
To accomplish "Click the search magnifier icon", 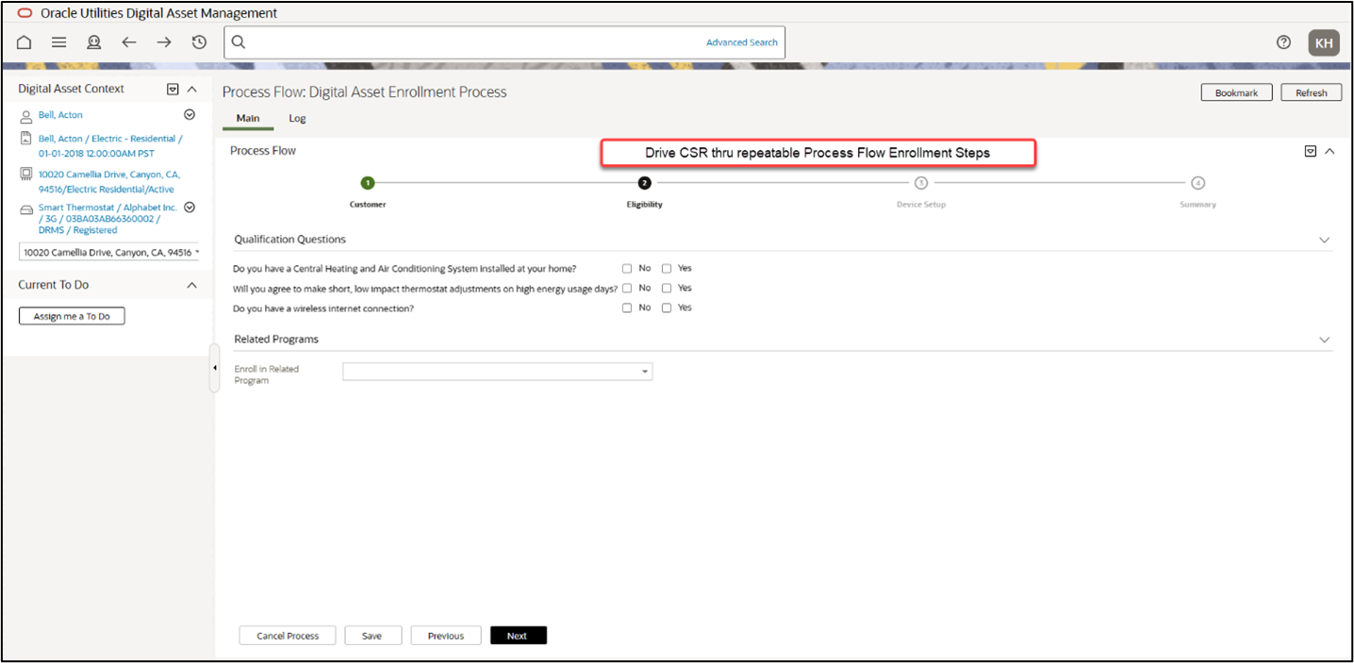I will 239,42.
